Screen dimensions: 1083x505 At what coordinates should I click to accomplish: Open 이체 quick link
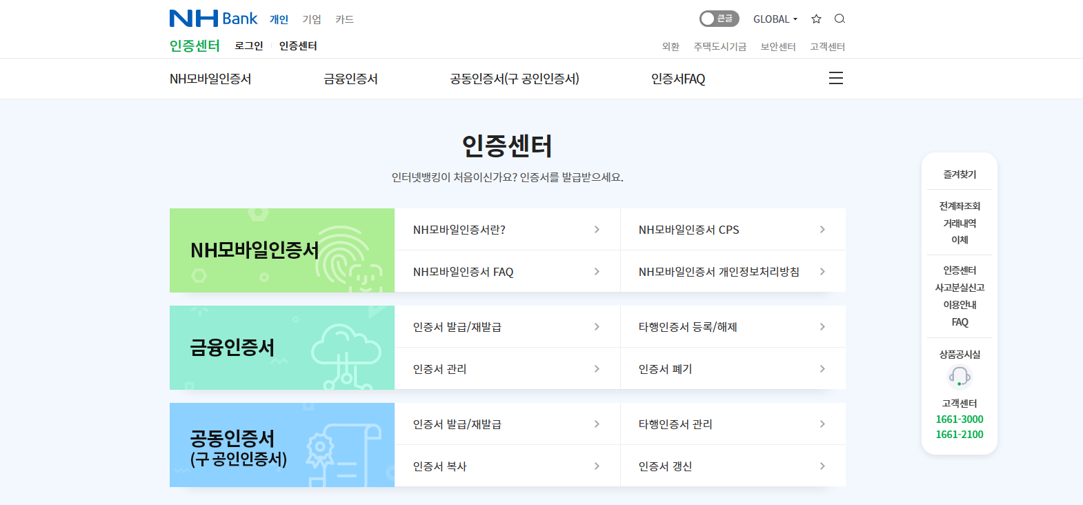tap(960, 240)
